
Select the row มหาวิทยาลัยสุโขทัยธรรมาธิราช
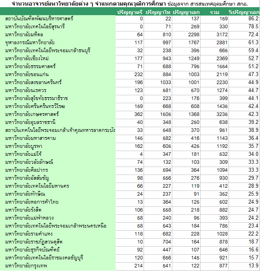(x=130, y=98)
